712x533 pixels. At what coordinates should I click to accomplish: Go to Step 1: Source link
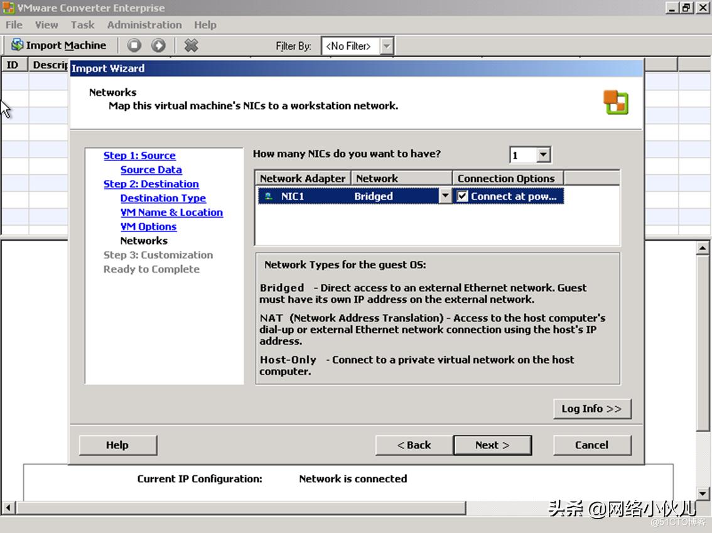pos(139,156)
